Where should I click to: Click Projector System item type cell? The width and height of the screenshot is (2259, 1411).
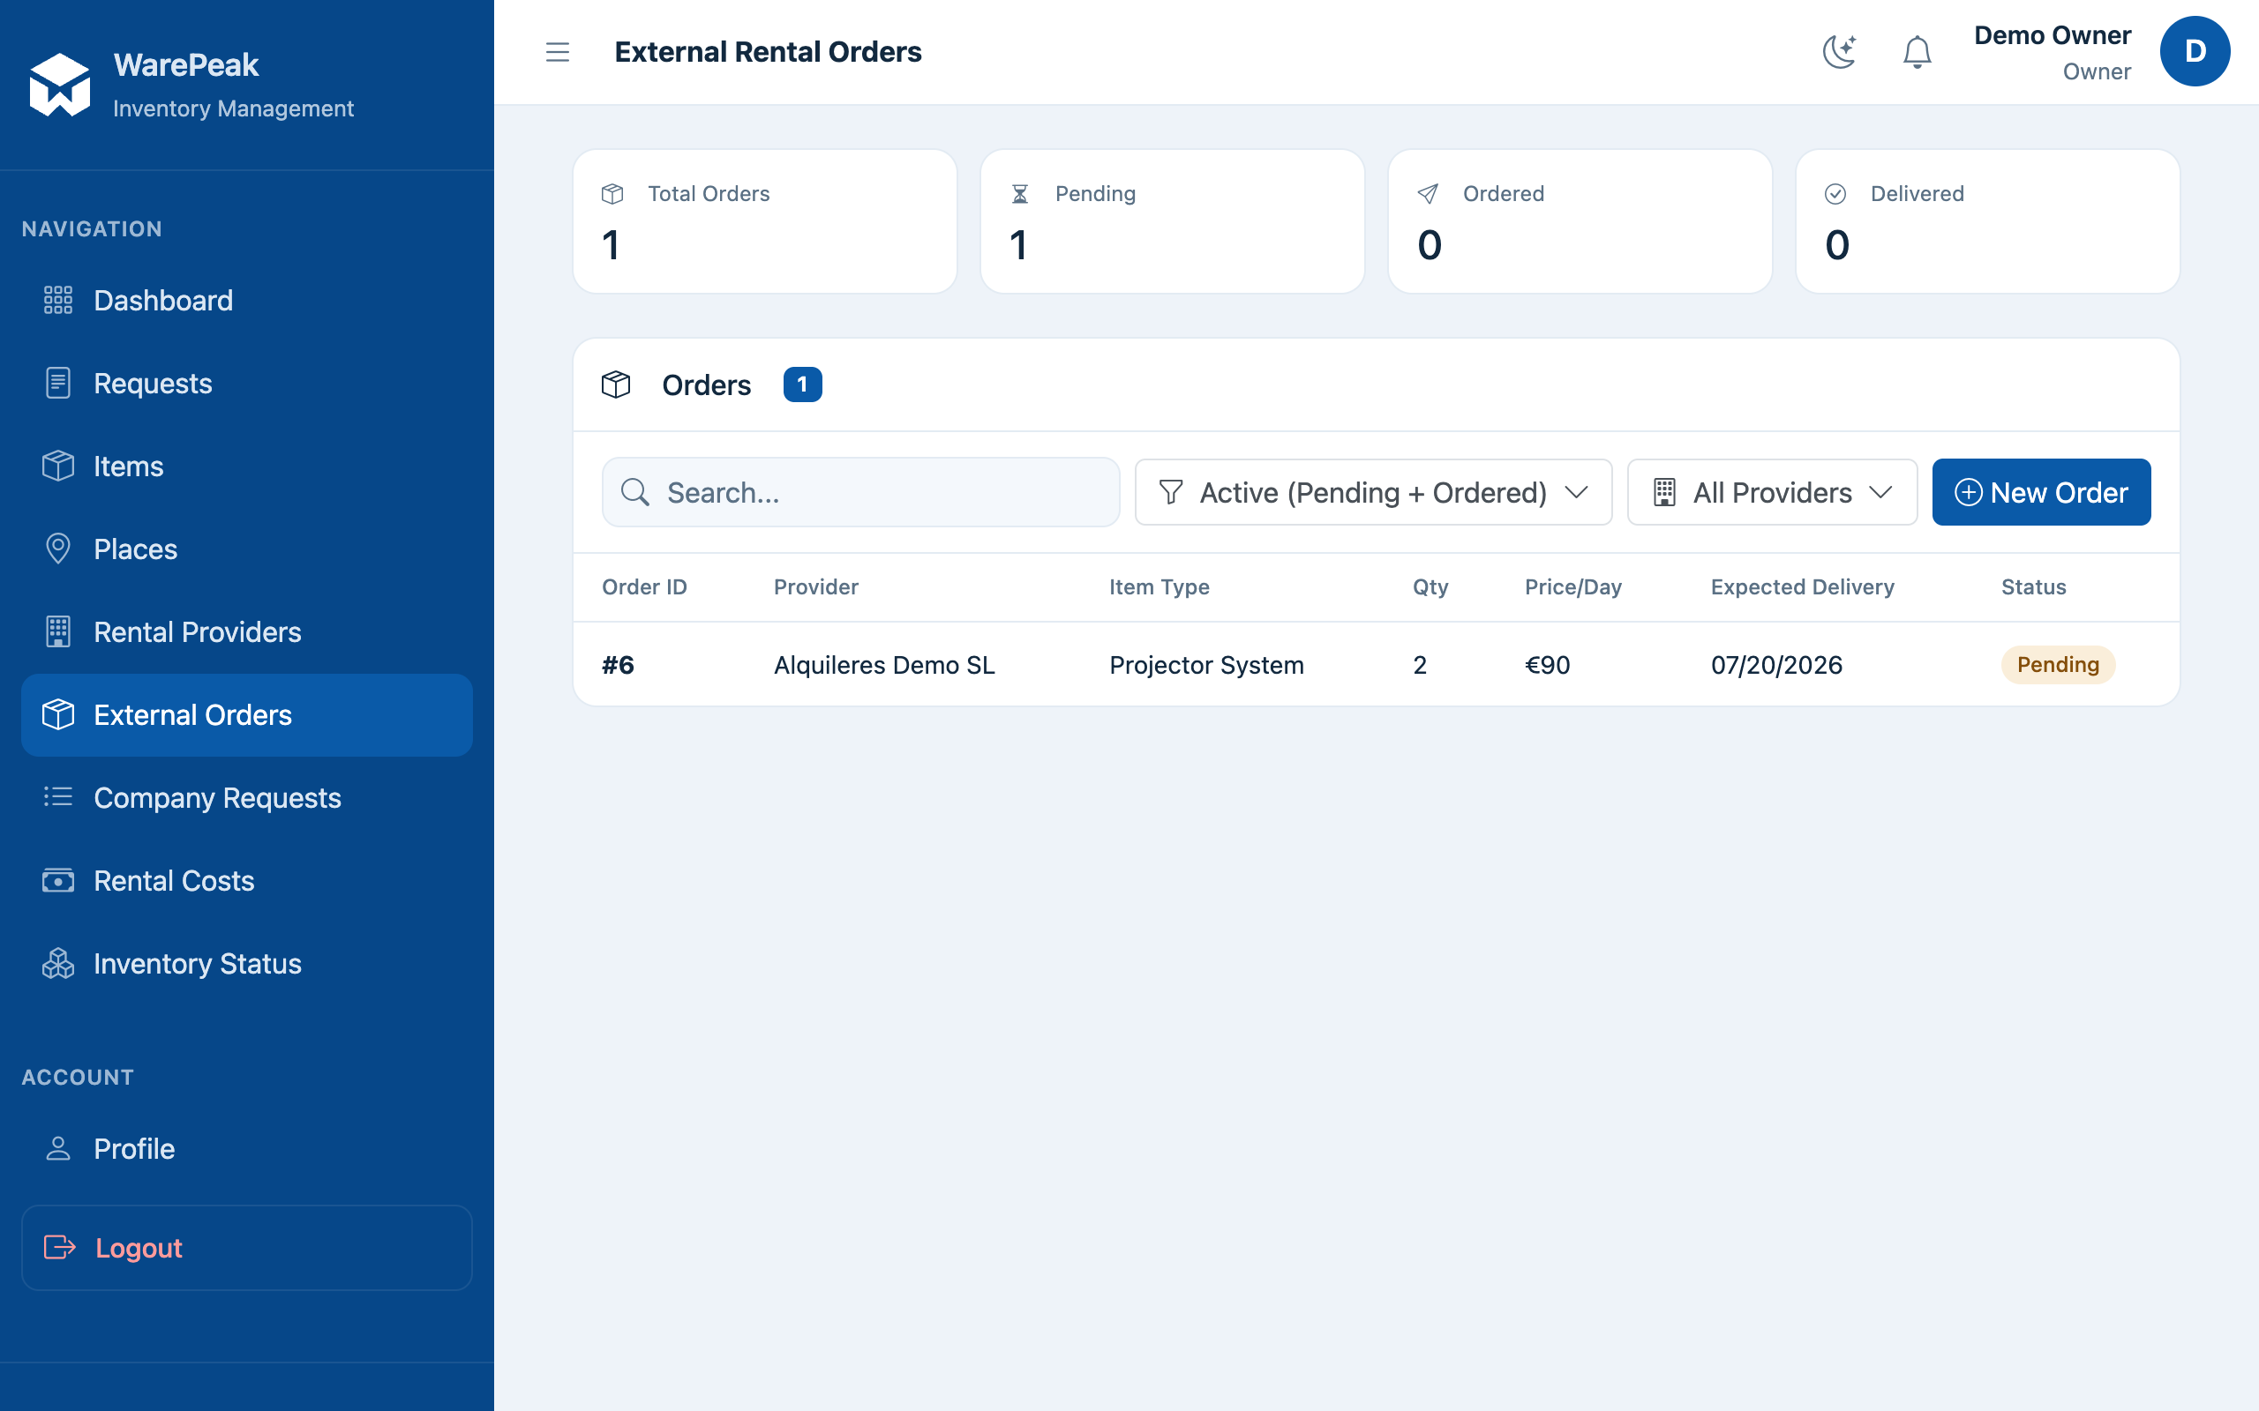click(x=1206, y=664)
